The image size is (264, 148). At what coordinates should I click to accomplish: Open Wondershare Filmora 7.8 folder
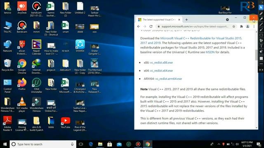point(7,104)
